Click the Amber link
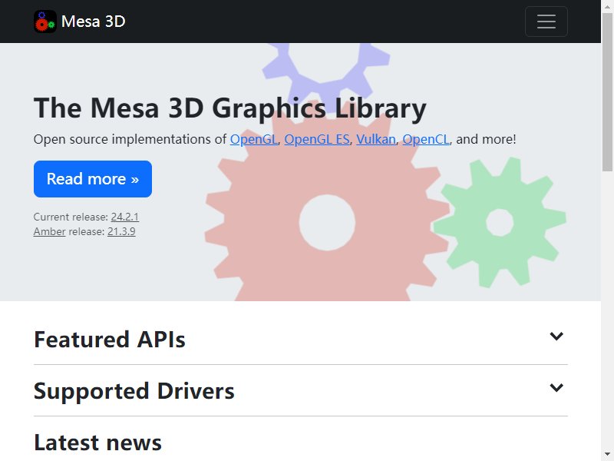 point(49,231)
